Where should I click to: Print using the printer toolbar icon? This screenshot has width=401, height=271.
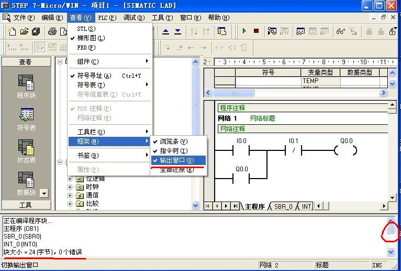point(52,32)
